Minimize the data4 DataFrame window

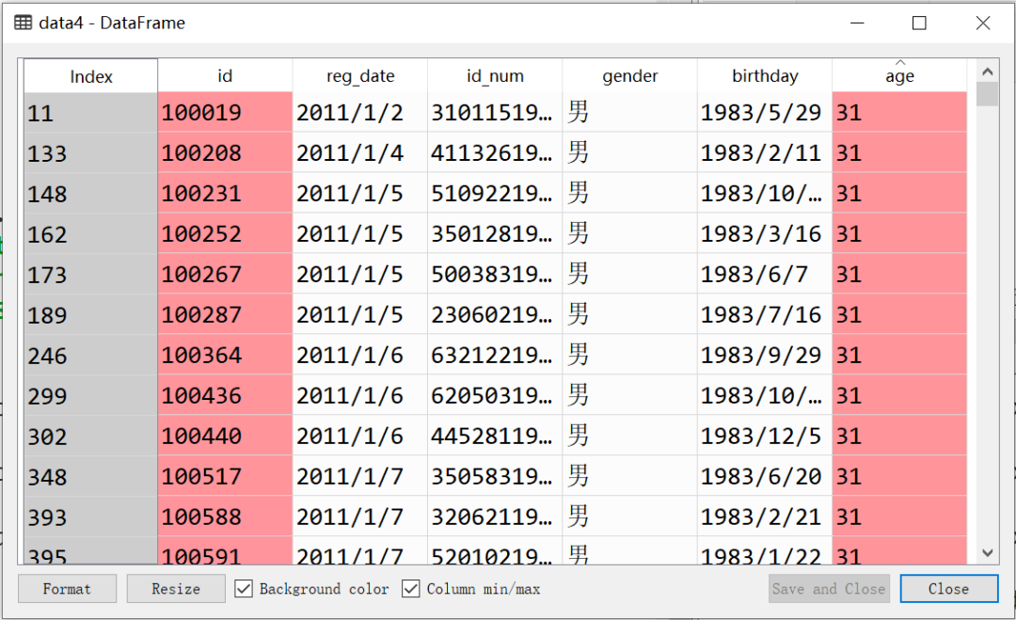click(x=857, y=24)
